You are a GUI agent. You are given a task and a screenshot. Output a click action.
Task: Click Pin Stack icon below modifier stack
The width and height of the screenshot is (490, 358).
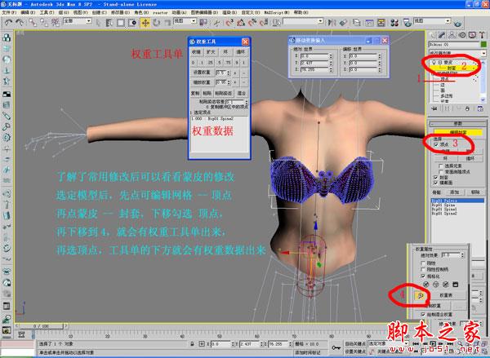pyautogui.click(x=434, y=108)
